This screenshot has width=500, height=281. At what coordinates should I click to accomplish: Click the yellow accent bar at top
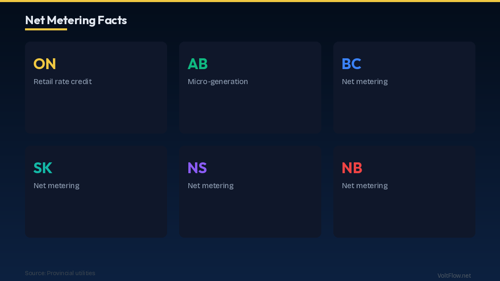coord(250,1)
